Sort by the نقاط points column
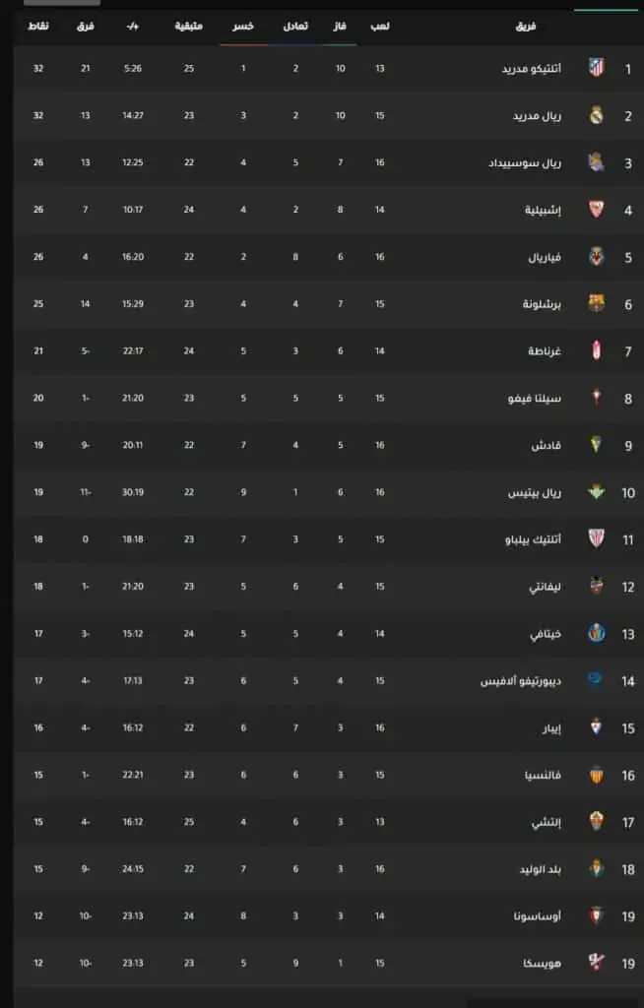This screenshot has width=644, height=1008. [38, 27]
